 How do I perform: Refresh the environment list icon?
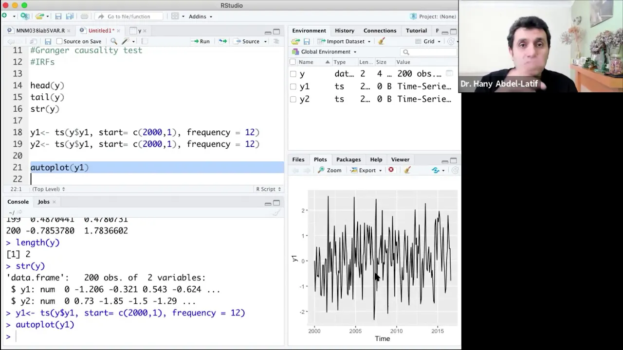[451, 41]
